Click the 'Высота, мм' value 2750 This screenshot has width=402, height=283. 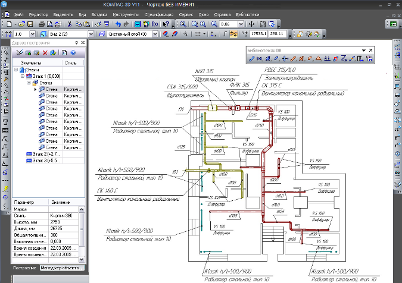(x=64, y=222)
